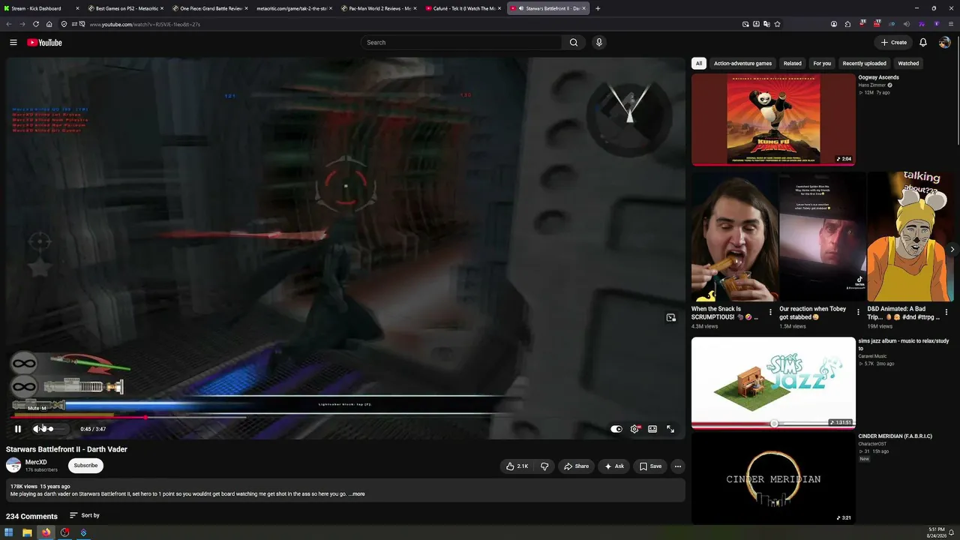Viewport: 960px width, 540px height.
Task: Open the Oogway Ascends title link
Action: click(x=879, y=77)
